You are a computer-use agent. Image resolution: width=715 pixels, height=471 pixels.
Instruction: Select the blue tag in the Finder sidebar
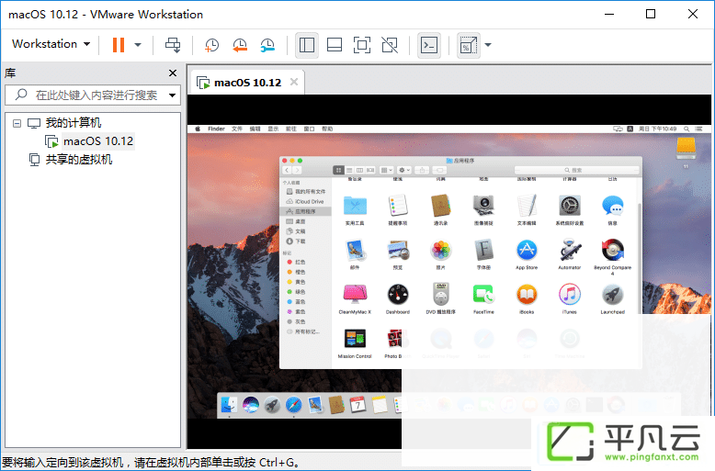tap(305, 301)
